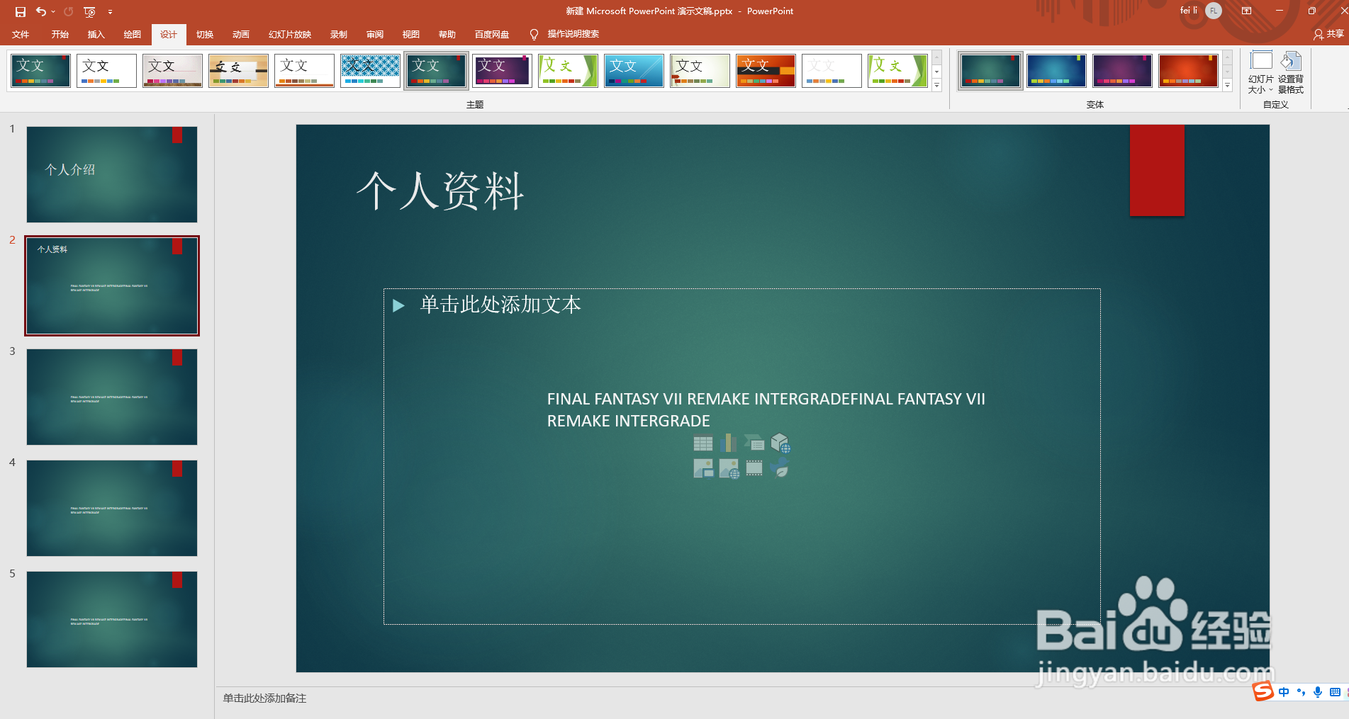Go to the 切换 tab

coord(205,34)
